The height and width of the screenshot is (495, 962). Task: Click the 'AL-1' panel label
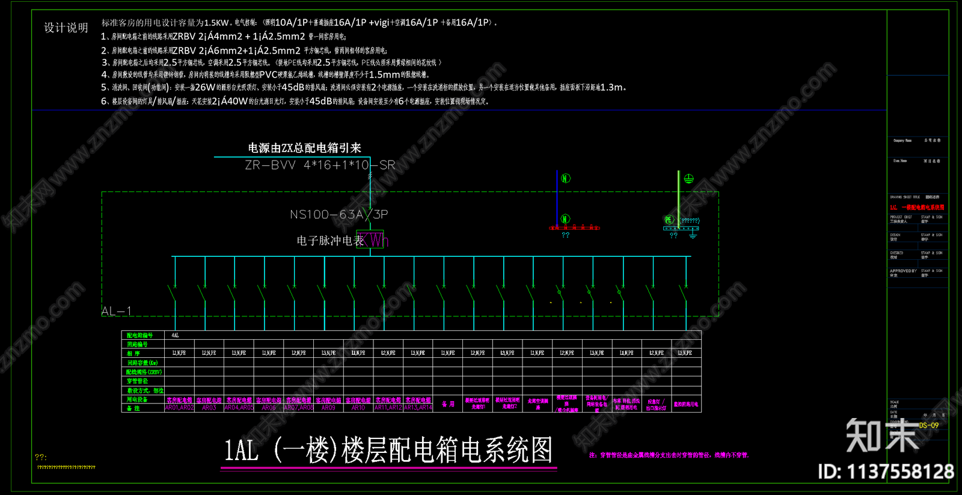[116, 311]
